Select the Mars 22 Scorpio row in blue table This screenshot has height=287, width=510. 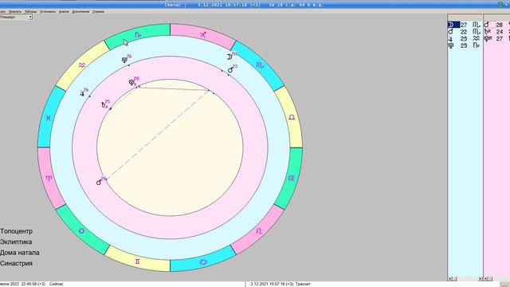(465, 32)
